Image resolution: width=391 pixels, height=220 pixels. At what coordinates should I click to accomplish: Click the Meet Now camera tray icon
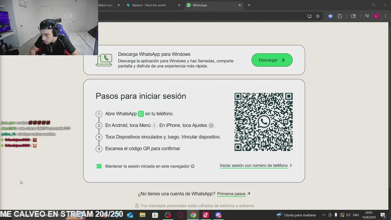(x=330, y=215)
